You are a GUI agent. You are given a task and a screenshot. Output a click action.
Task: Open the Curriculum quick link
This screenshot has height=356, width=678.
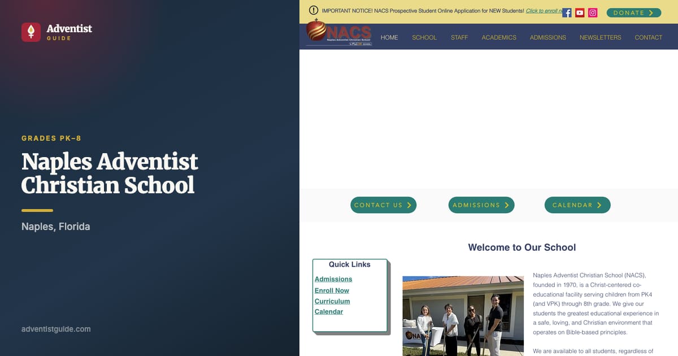click(x=332, y=301)
